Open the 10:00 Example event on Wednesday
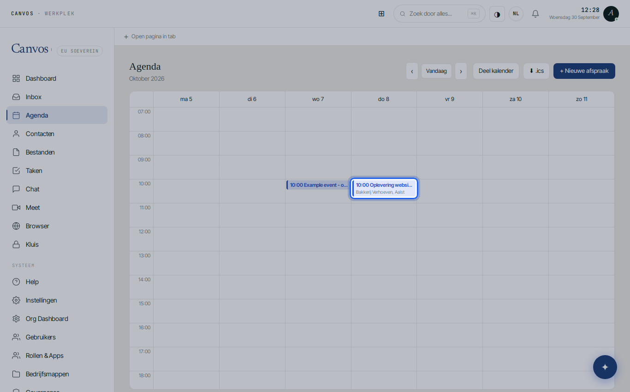This screenshot has height=392, width=630. (x=318, y=185)
